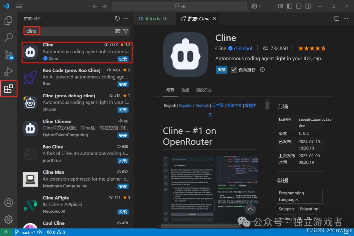The image size is (354, 236).
Task: Open the customize layout icon
Action: [x=280, y=6]
